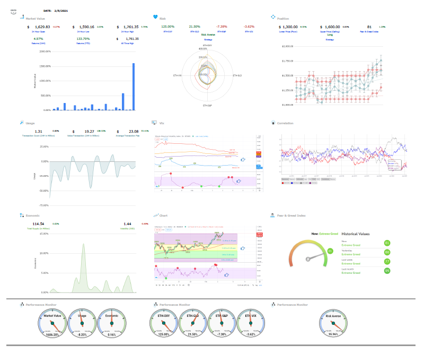Click the 24 Hour Low label
The image size is (433, 353).
click(83, 32)
